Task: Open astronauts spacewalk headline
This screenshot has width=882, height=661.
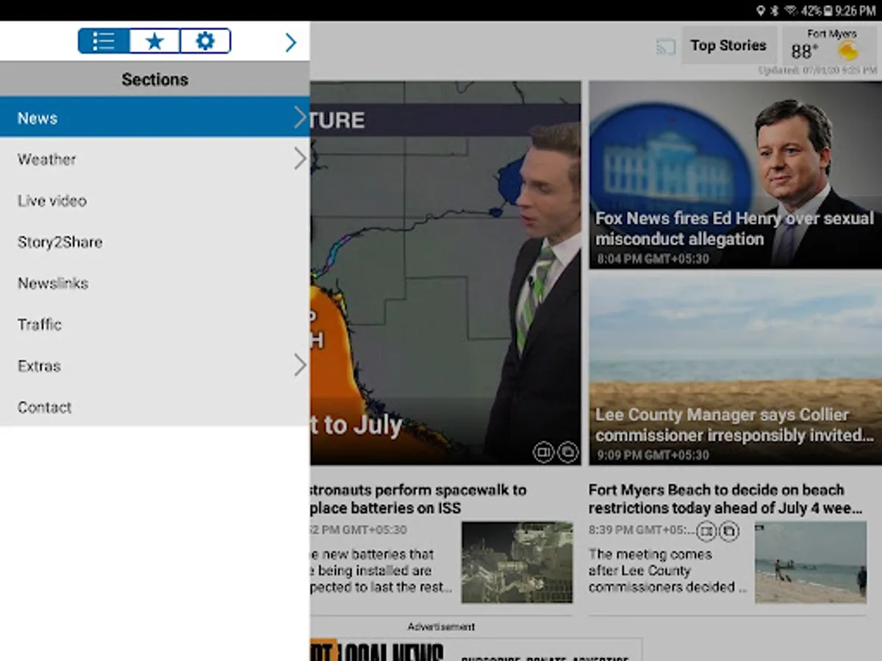Action: tap(419, 499)
